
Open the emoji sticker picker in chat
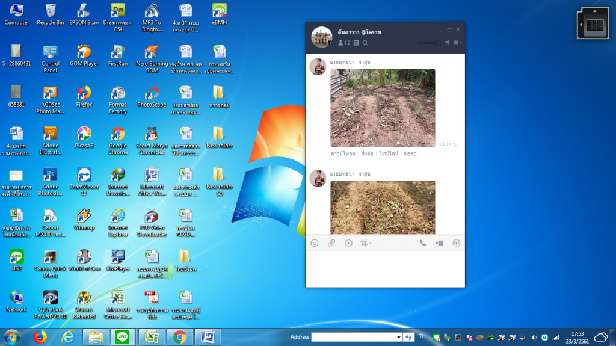click(314, 243)
